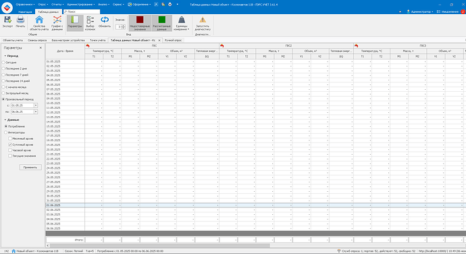Screen dimensions: 466x254
Task: Open Единицы измерения weight icon
Action: tap(181, 20)
